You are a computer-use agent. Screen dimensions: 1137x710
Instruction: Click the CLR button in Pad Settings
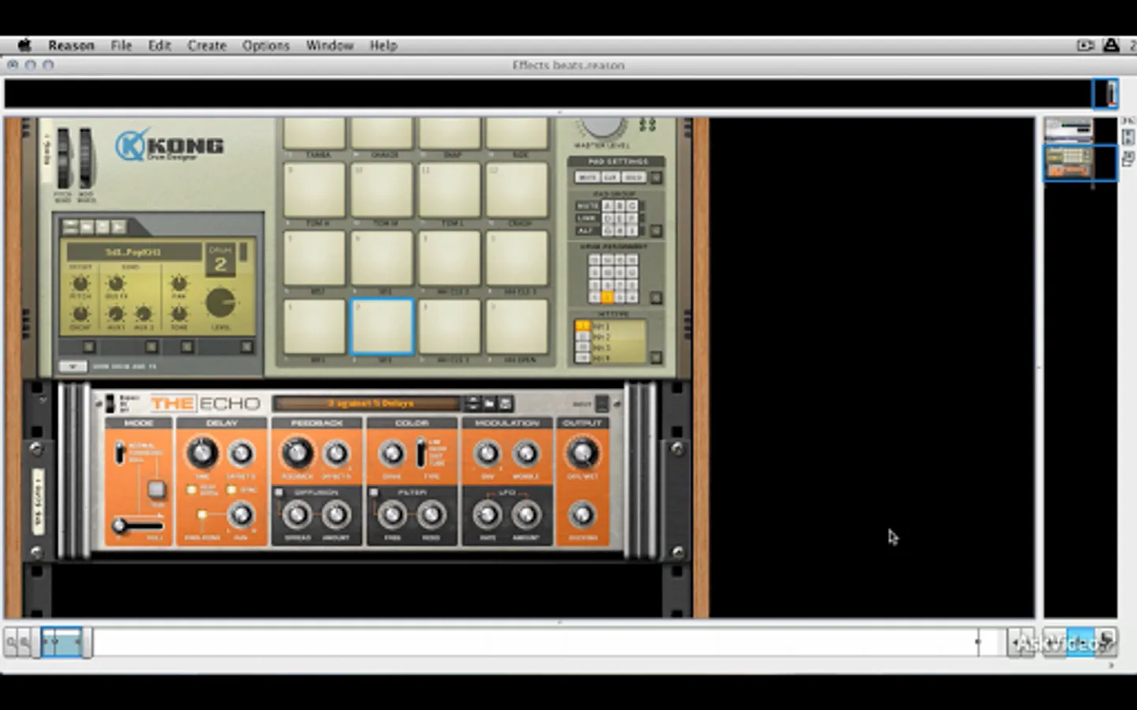point(610,177)
